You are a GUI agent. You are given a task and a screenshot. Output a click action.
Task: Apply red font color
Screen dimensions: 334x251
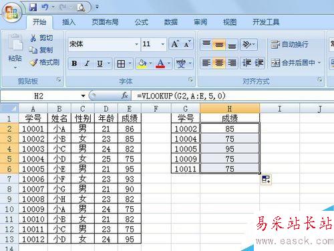[160, 64]
